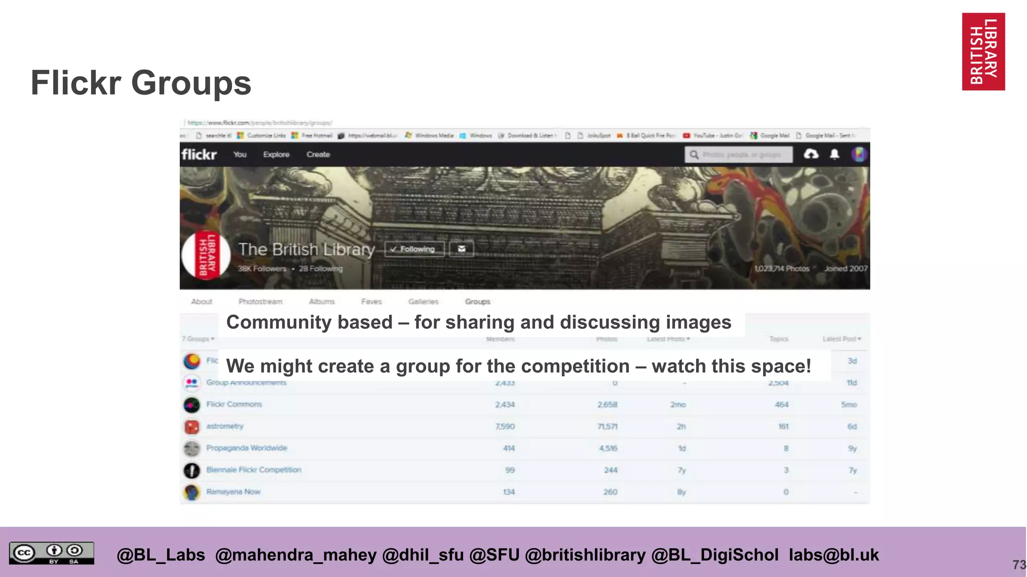This screenshot has height=577, width=1027.
Task: Open the JoikuSpot bookmark
Action: [594, 136]
